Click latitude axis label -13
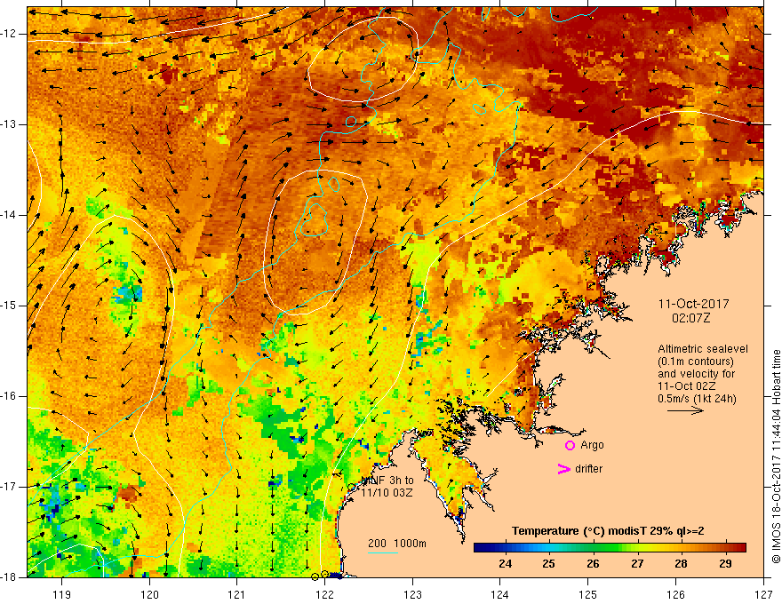Image resolution: width=782 pixels, height=604 pixels. 10,124
